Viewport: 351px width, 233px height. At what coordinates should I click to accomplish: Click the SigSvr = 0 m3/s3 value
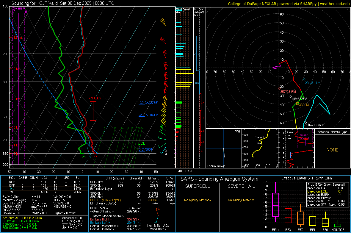[x=65, y=213]
